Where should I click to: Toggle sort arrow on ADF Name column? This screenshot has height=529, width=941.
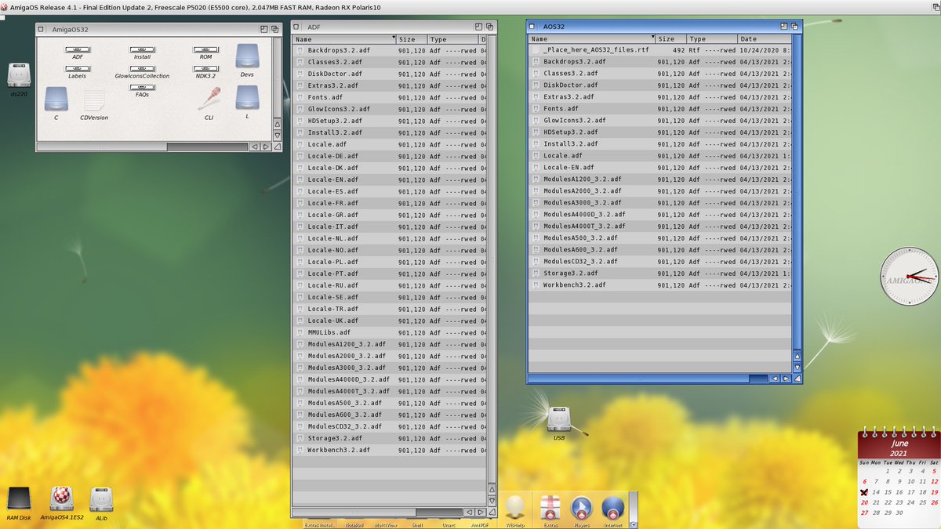point(394,38)
